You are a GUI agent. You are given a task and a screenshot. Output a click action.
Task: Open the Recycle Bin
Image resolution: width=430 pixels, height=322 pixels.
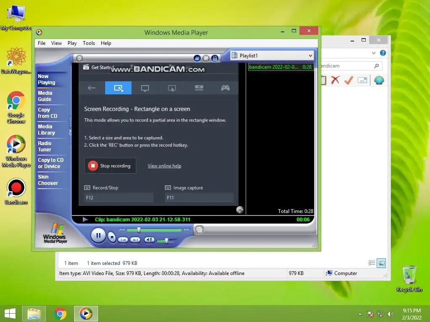click(x=409, y=279)
